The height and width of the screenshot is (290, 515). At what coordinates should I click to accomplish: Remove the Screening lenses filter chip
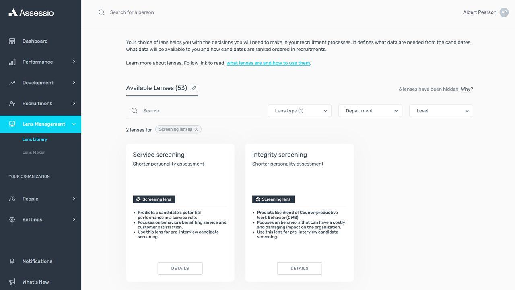tap(196, 129)
